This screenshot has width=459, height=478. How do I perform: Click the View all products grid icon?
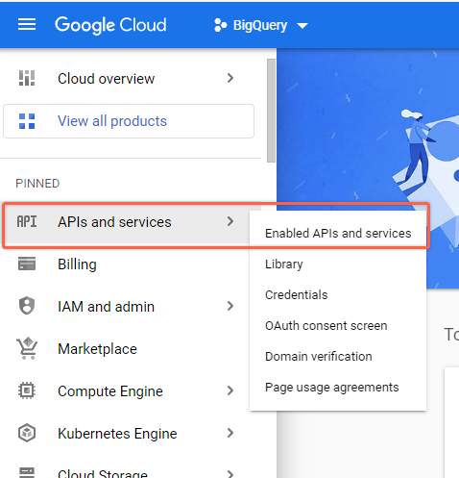point(27,121)
